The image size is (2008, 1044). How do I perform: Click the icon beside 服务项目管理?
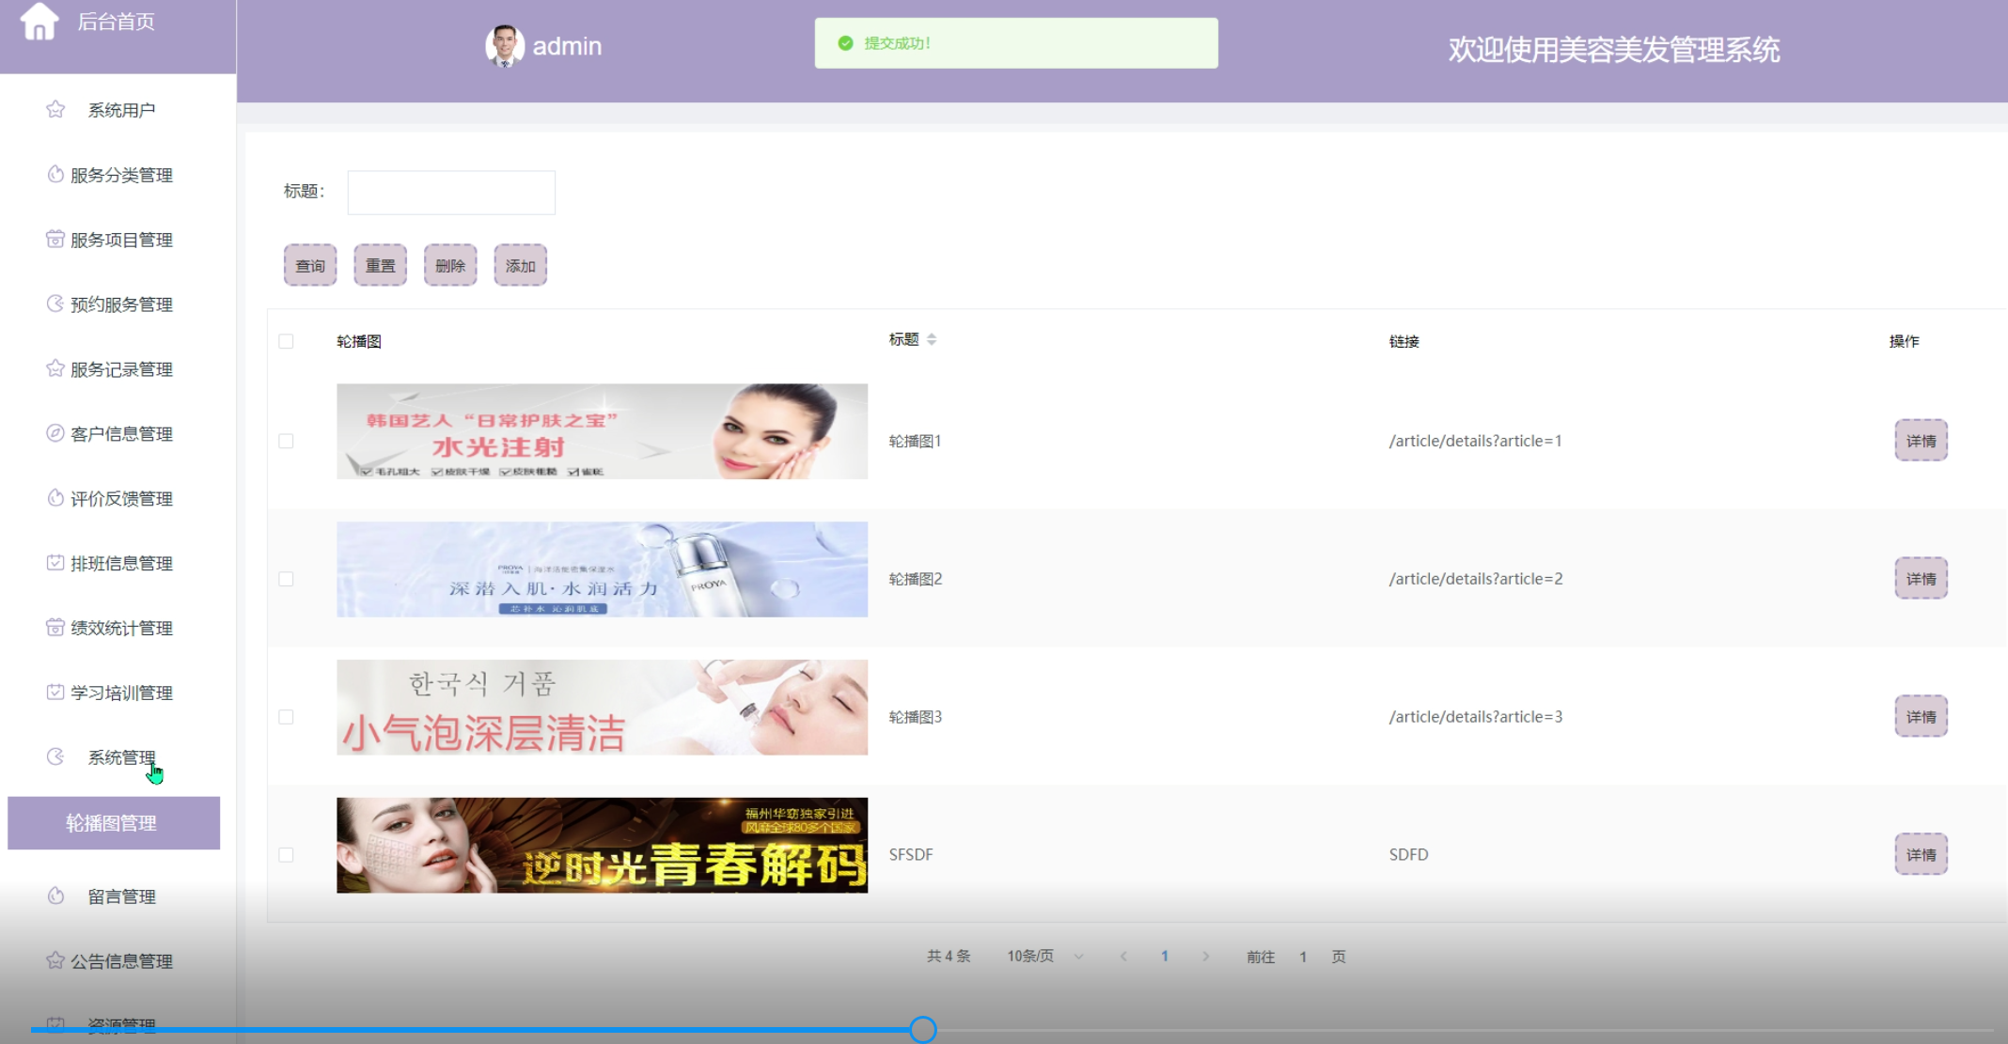(55, 239)
